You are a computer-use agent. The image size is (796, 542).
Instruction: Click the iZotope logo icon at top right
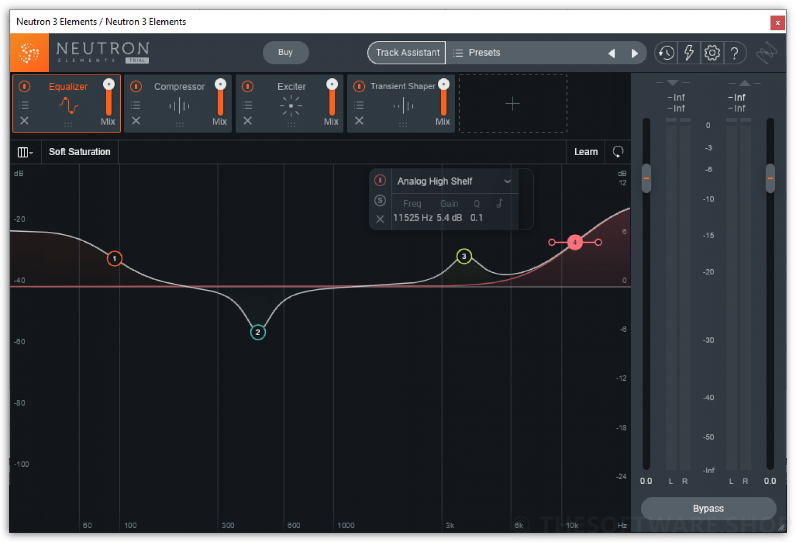pyautogui.click(x=766, y=52)
